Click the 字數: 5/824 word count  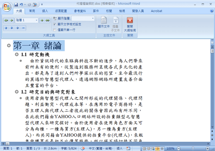(x=69, y=148)
